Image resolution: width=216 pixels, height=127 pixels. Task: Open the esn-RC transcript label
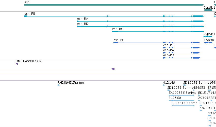(118, 29)
